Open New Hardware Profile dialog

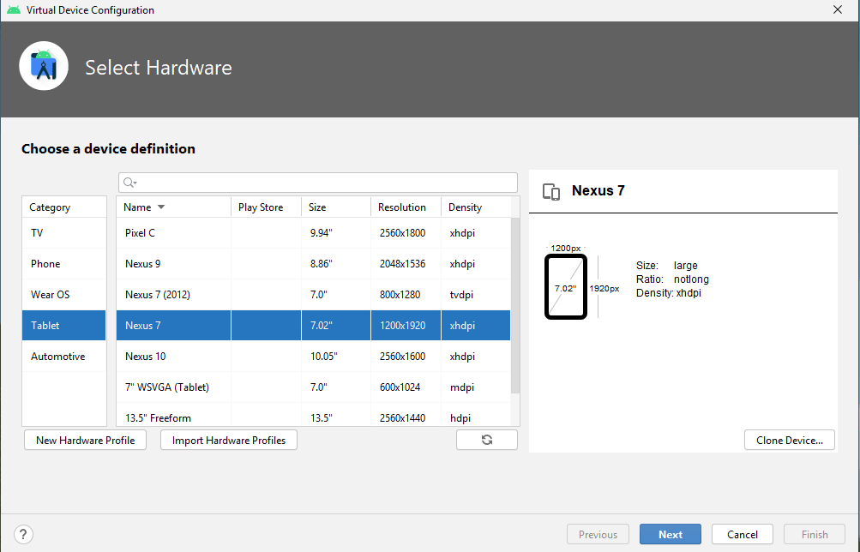point(85,440)
